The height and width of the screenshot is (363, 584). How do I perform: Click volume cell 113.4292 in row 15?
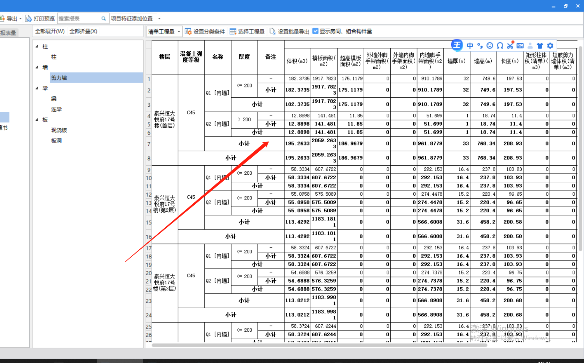click(x=297, y=222)
